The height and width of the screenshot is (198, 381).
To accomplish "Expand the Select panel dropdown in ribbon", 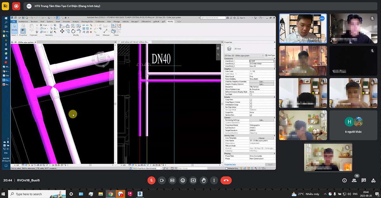I will [14, 35].
